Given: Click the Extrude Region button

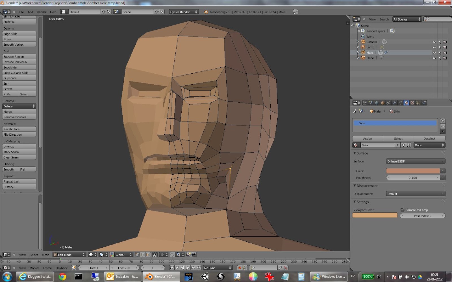Looking at the screenshot, I should 19,57.
